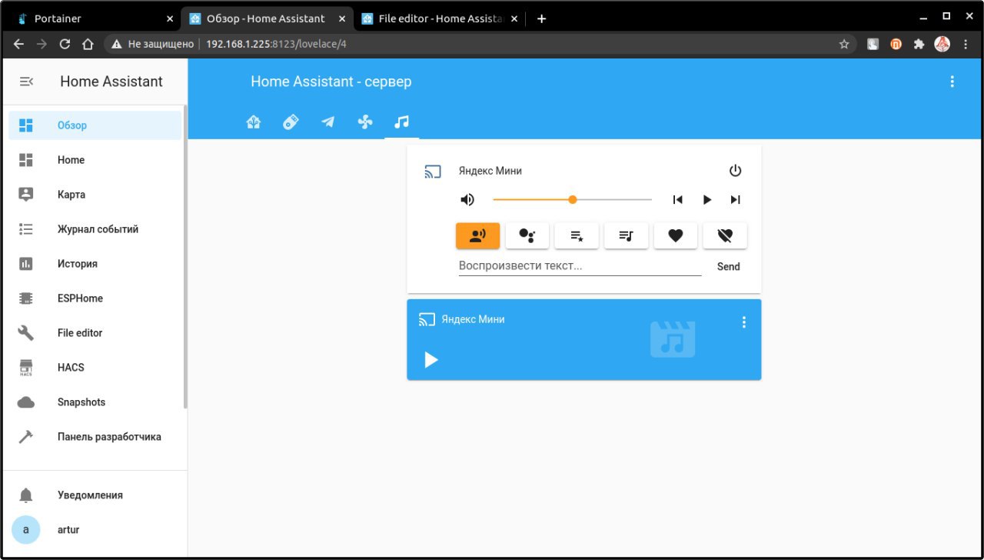Select the assistant dots command button
The width and height of the screenshot is (984, 560).
527,236
